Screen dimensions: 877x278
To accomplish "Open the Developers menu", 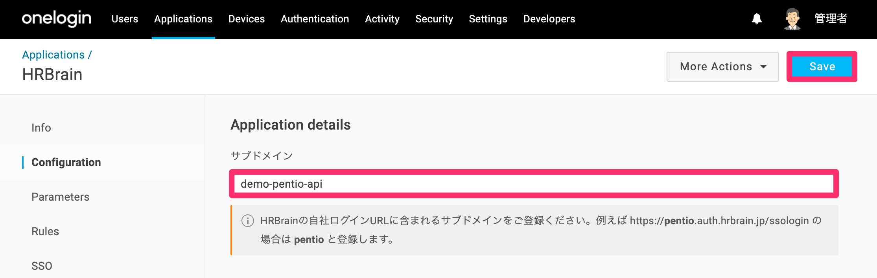I will (x=549, y=19).
